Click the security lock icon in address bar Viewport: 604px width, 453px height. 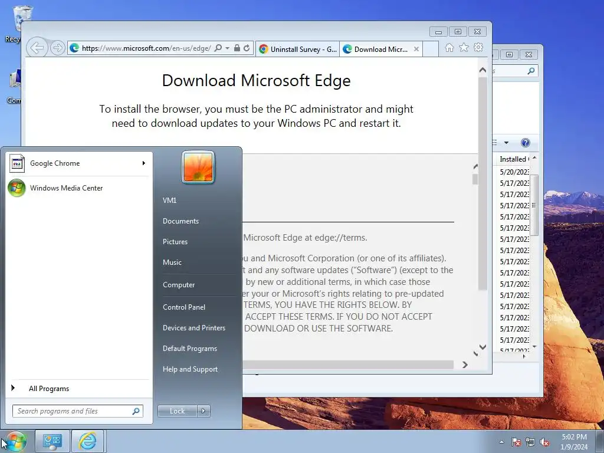237,48
